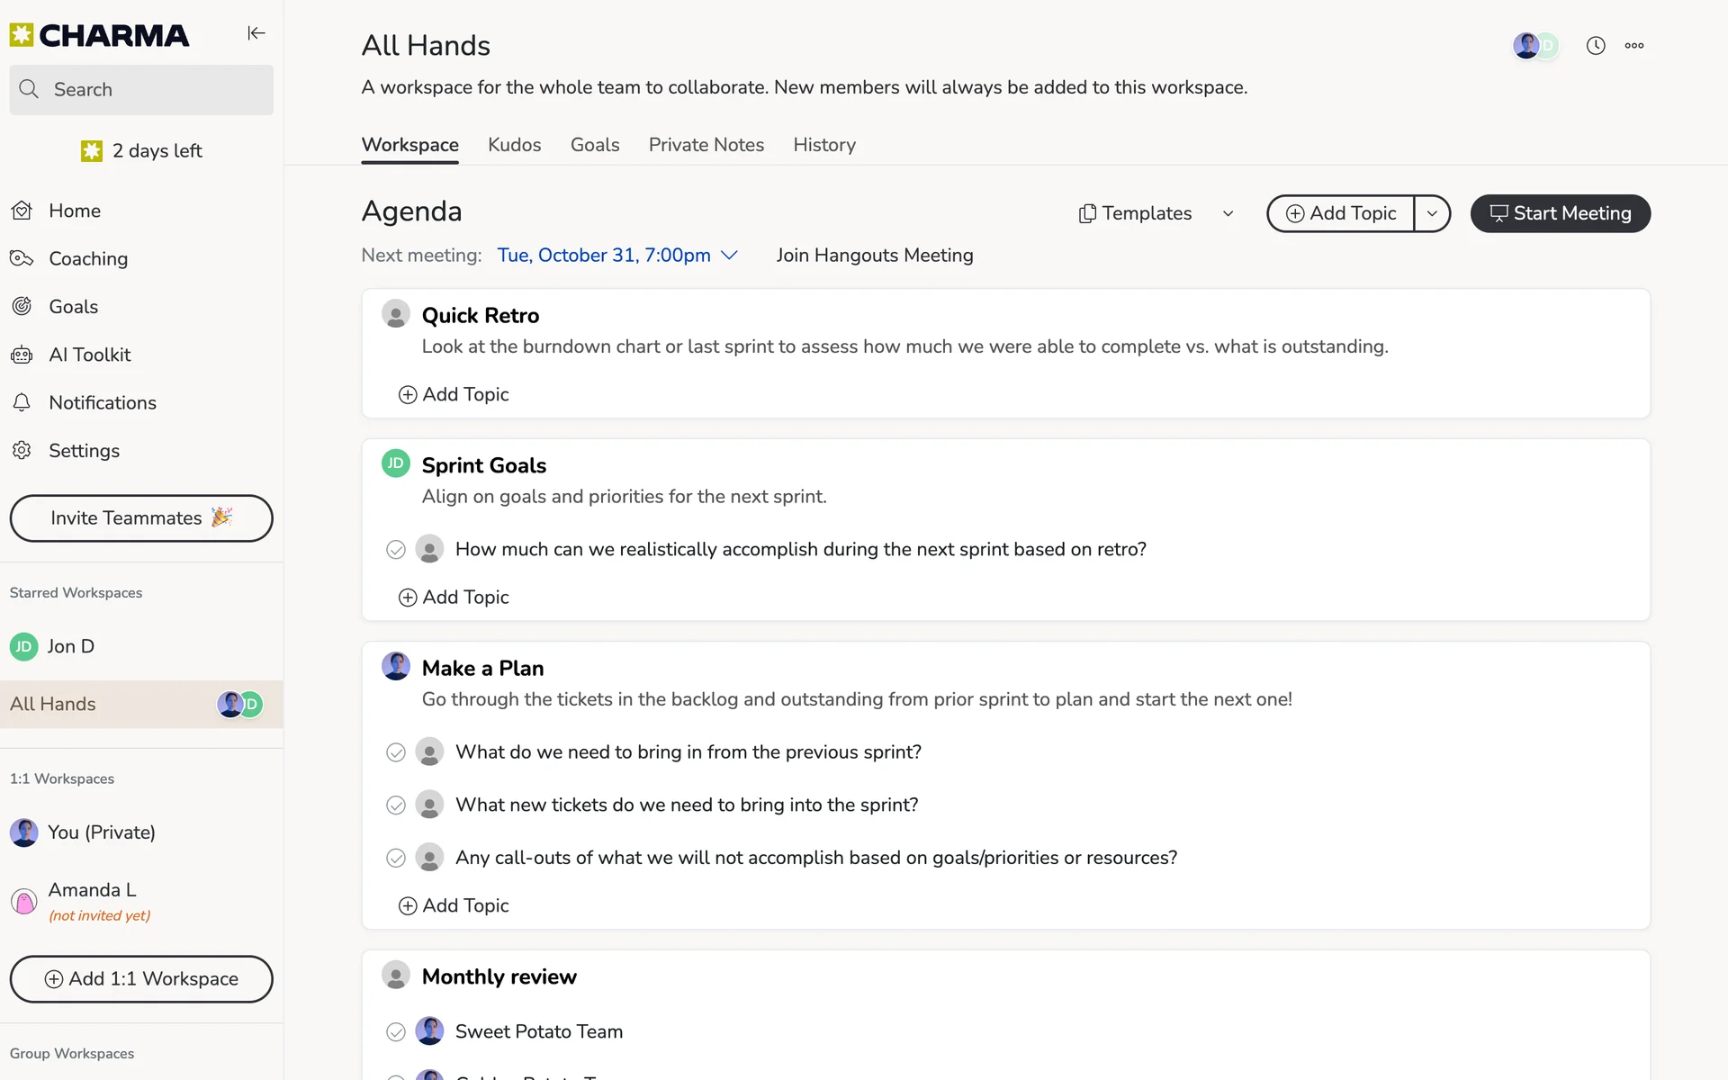This screenshot has width=1728, height=1080.
Task: Click the Start Meeting button
Action: (1560, 213)
